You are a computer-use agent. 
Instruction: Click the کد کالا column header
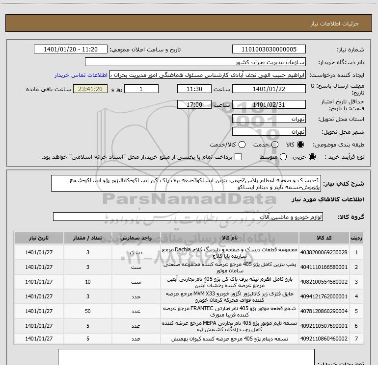pyautogui.click(x=324, y=238)
